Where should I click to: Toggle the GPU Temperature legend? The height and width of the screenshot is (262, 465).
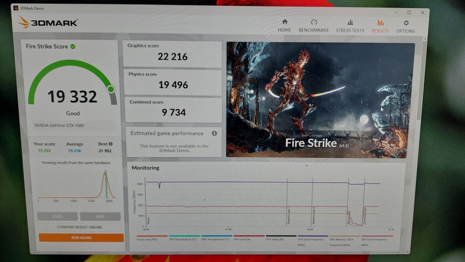point(216,238)
